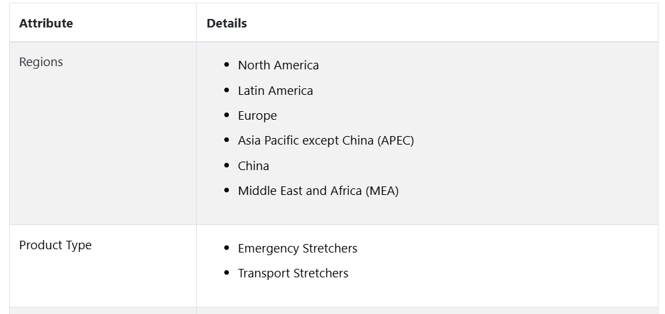Screen dimensions: 665x314
Task: Click the Latin America list item
Action: pos(275,90)
